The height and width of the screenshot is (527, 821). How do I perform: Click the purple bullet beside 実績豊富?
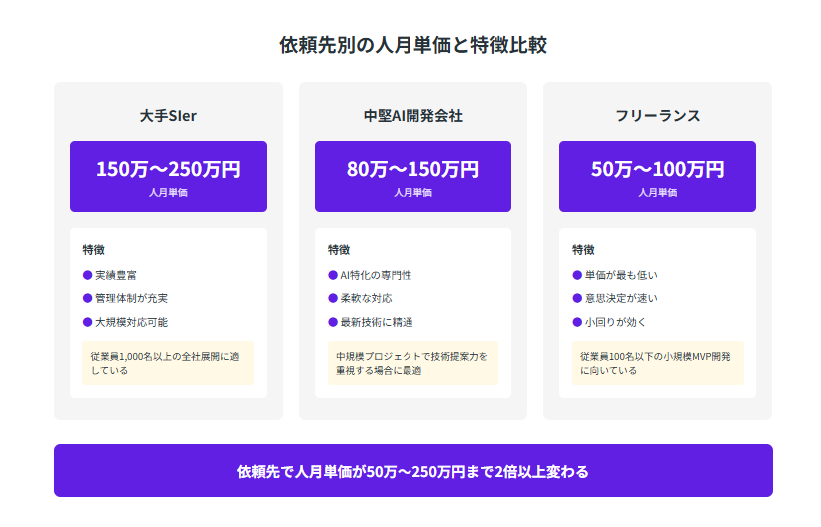coord(87,274)
